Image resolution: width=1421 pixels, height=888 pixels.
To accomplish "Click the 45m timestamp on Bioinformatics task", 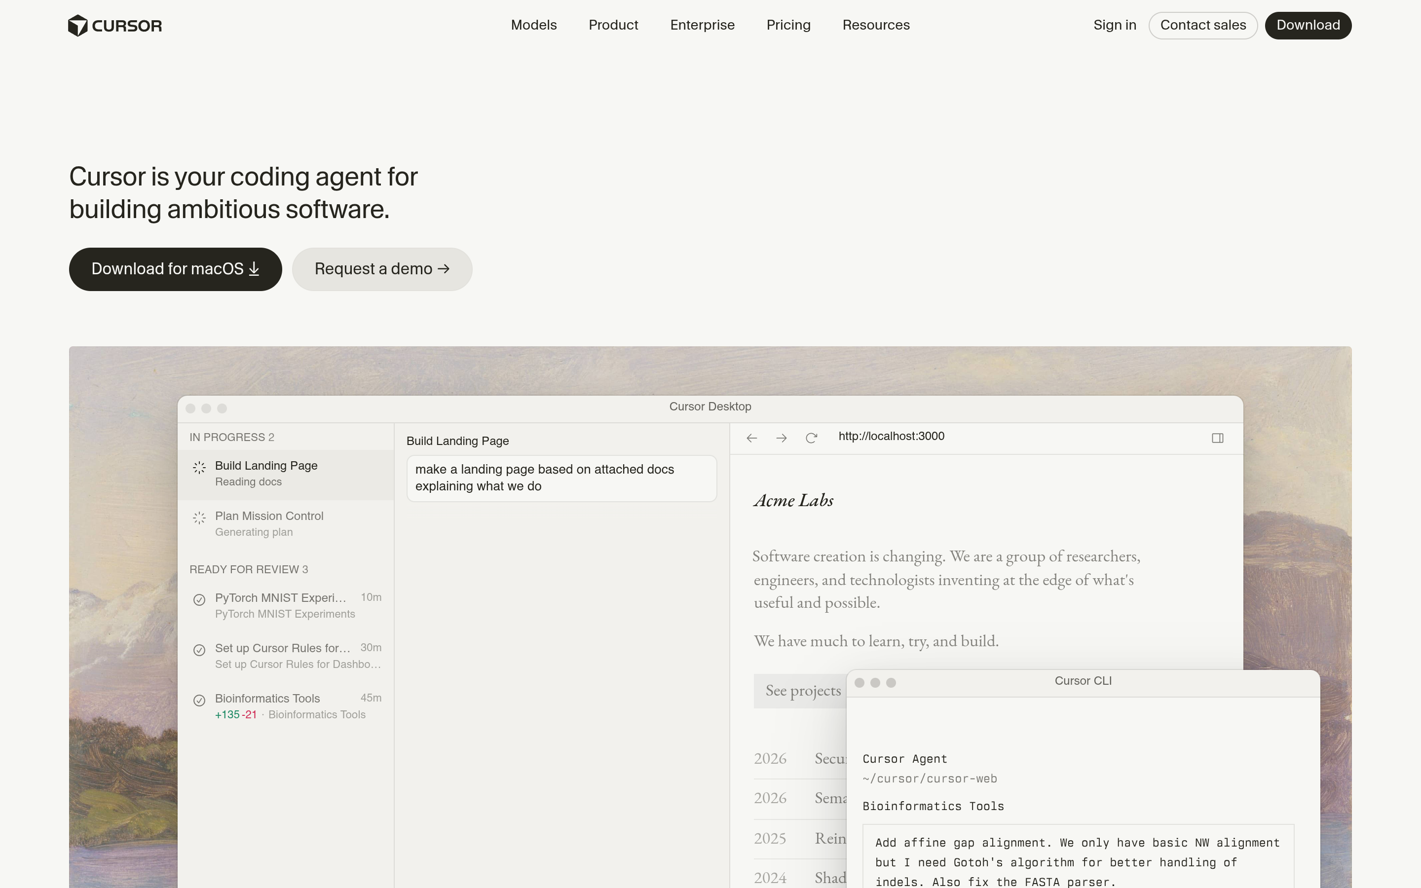I will pos(371,698).
